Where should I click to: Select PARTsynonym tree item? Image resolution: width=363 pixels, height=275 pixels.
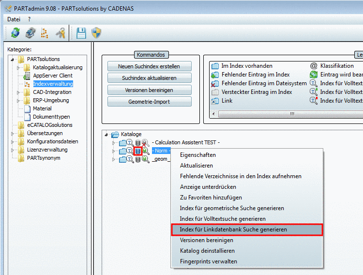point(44,158)
